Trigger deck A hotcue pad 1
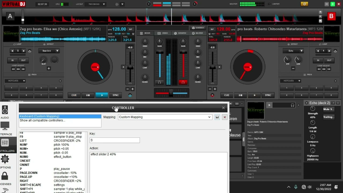Screen dimensions: 343x193 (x=12, y=88)
